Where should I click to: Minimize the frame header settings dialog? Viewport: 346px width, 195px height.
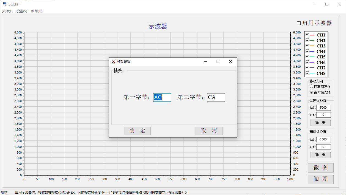click(x=205, y=61)
